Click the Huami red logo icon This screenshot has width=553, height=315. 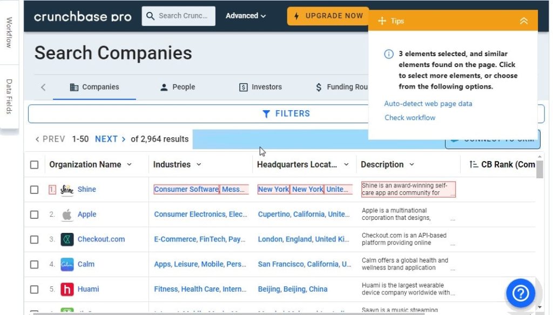[x=67, y=289]
